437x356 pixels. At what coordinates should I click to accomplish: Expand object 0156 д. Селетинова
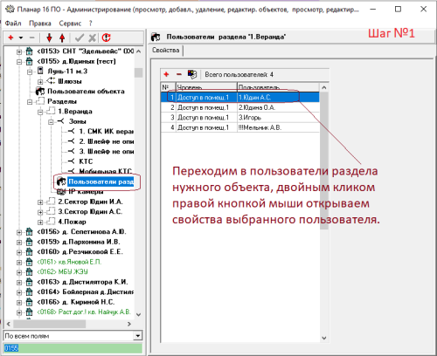19,232
